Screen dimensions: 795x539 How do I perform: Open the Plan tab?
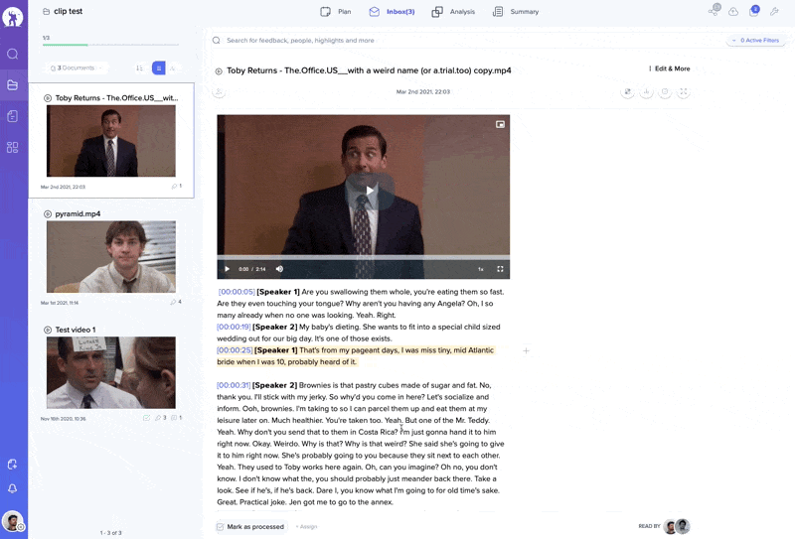(336, 12)
